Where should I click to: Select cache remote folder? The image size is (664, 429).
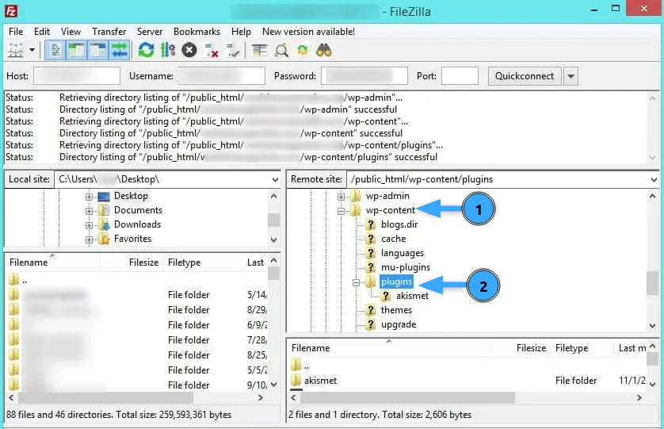click(393, 239)
